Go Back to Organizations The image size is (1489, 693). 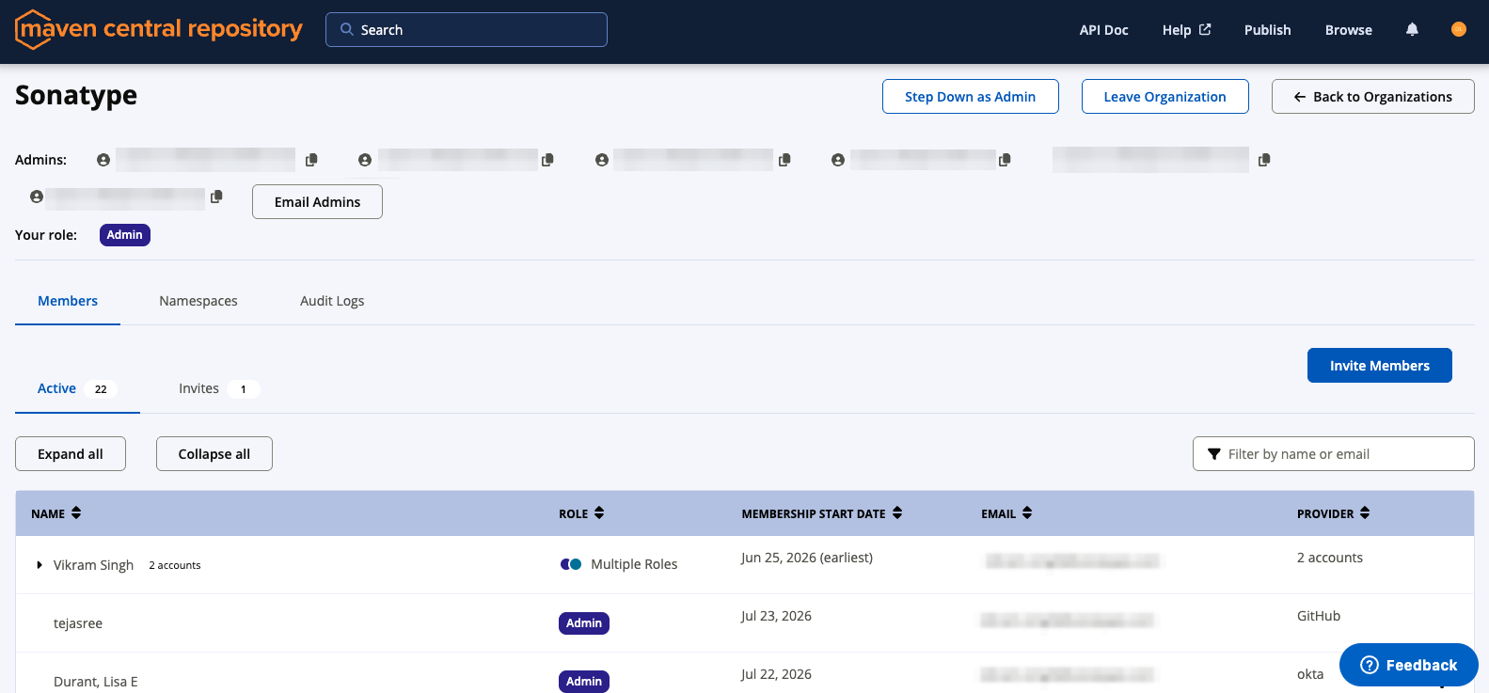click(x=1372, y=97)
